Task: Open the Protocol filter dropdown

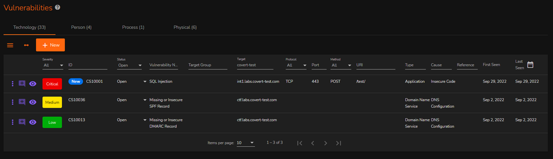Action: point(296,65)
